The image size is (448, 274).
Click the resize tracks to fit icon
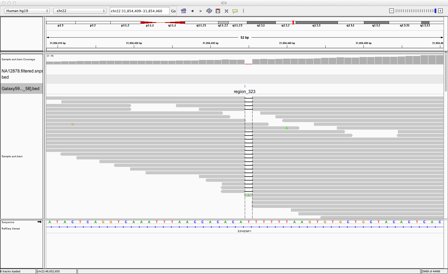coord(226,11)
